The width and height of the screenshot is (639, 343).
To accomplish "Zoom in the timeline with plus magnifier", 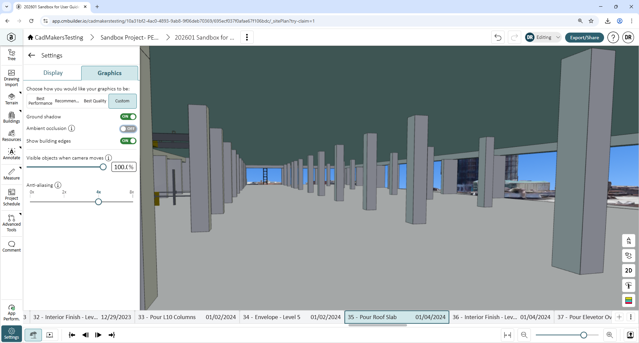I will click(610, 335).
